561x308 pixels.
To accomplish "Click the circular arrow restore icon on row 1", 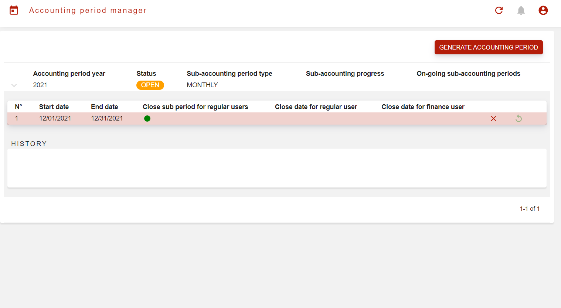I will point(518,119).
